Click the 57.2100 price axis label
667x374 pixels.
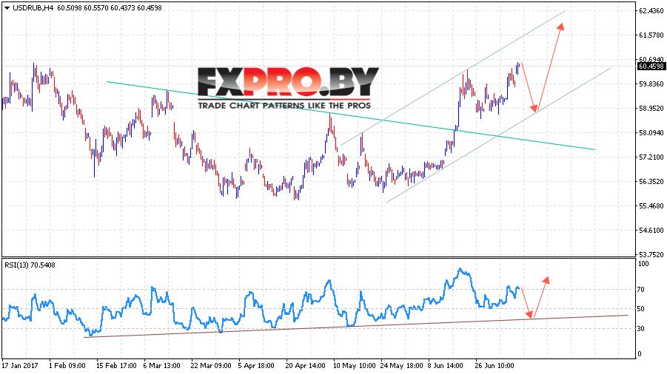tap(651, 157)
